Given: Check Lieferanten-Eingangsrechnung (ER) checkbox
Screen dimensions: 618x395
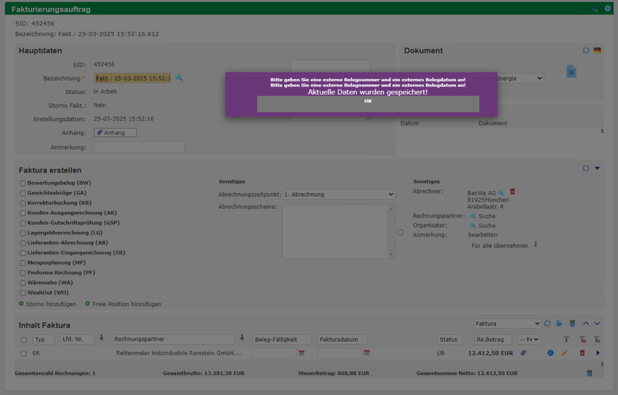Looking at the screenshot, I should coord(23,253).
